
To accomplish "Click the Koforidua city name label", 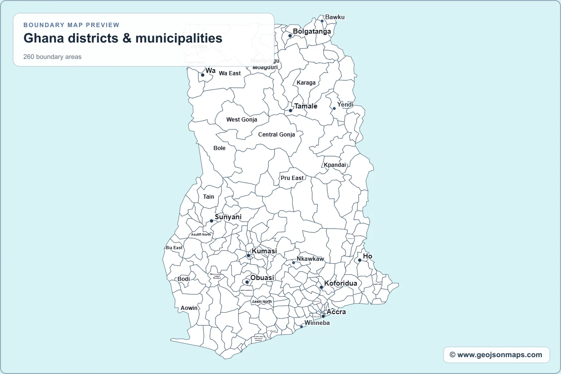I will [341, 283].
